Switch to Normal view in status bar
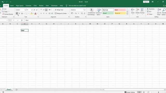This screenshot has height=93, width=166. [139, 92]
